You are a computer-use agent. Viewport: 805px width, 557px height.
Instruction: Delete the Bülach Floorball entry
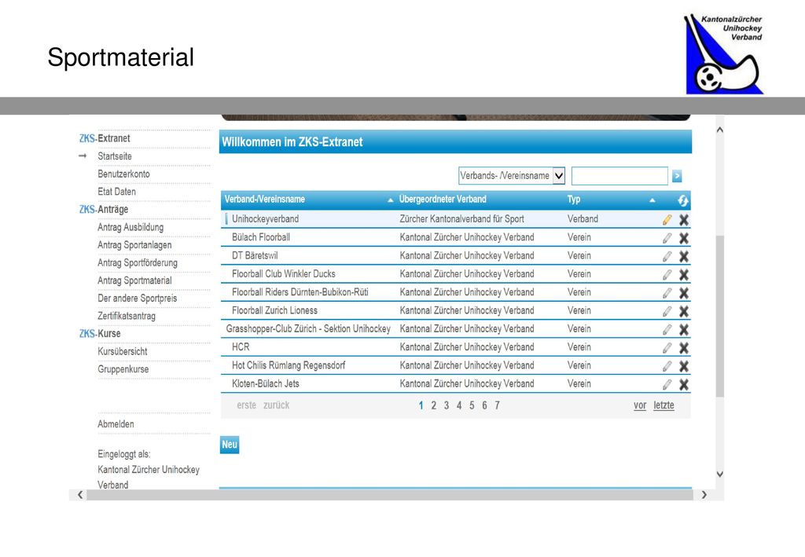[x=684, y=238]
